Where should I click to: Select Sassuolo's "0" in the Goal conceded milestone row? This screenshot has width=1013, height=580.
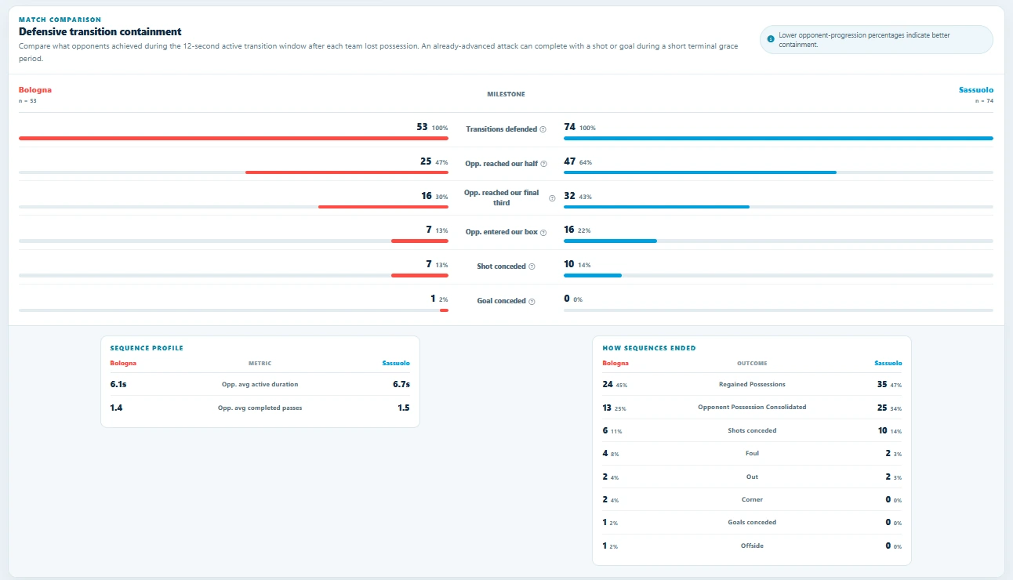(x=567, y=299)
